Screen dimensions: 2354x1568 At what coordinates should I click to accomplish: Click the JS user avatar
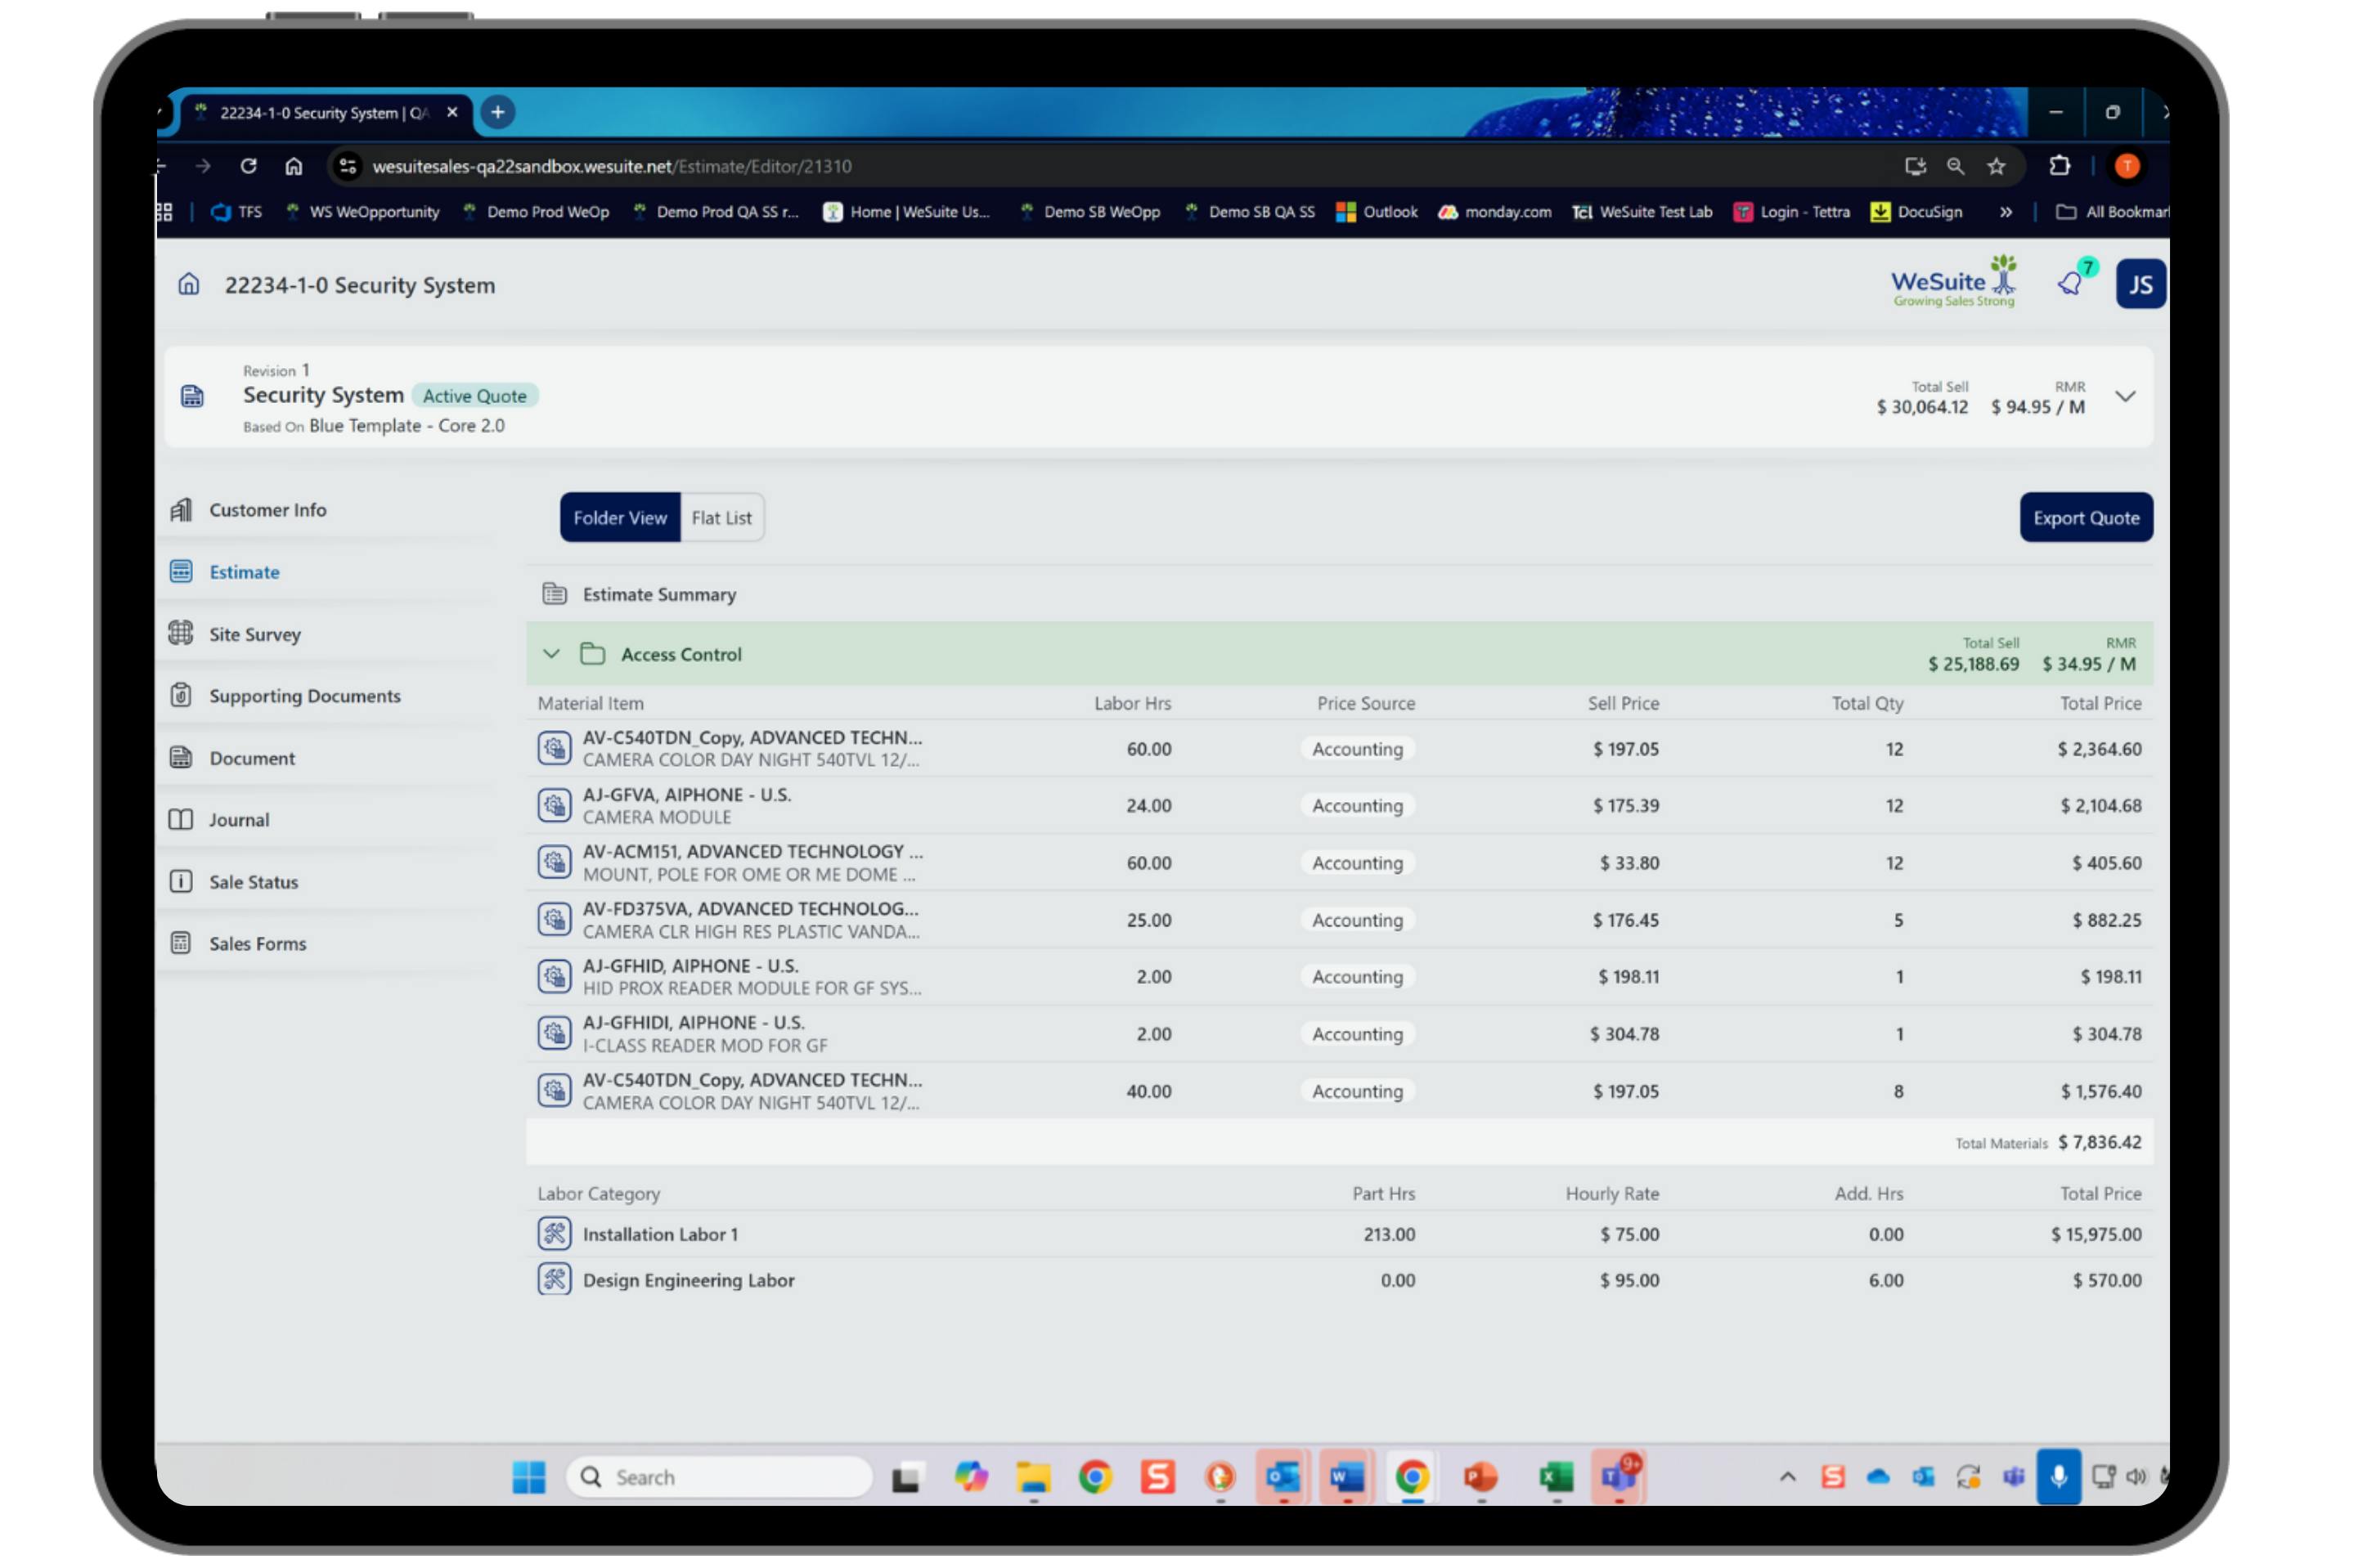pyautogui.click(x=2139, y=285)
